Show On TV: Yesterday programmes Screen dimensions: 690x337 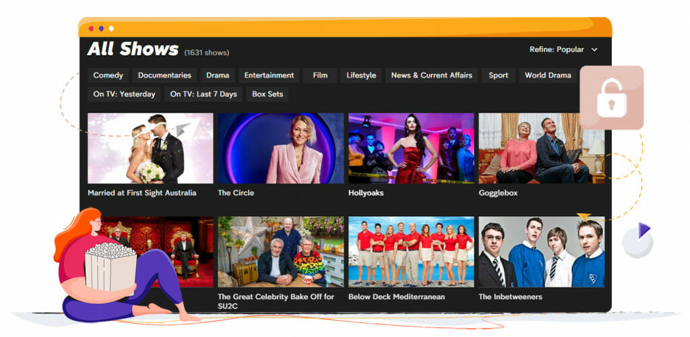coord(124,94)
